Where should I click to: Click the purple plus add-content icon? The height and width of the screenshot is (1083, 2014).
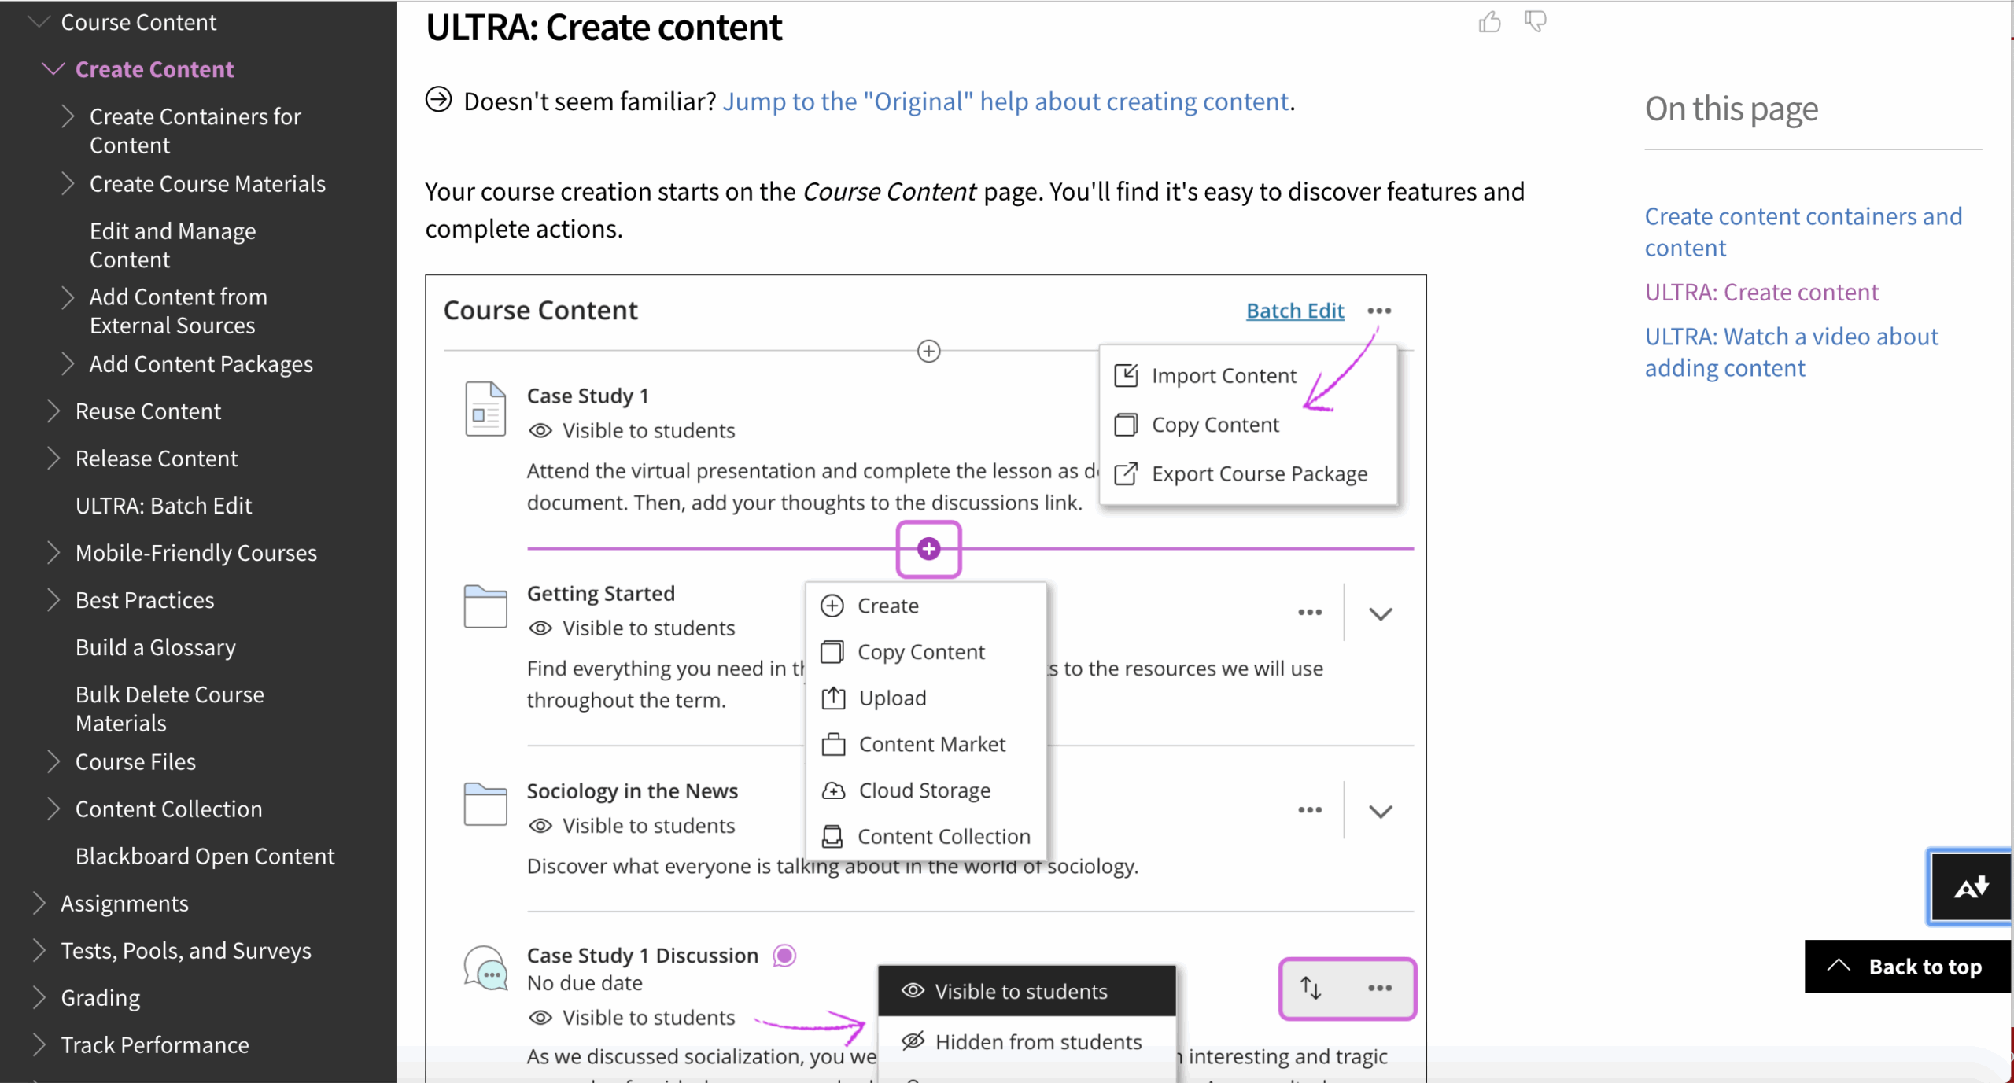pos(929,549)
